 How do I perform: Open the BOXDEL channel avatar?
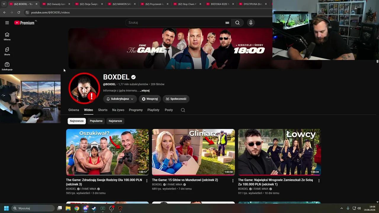click(84, 88)
